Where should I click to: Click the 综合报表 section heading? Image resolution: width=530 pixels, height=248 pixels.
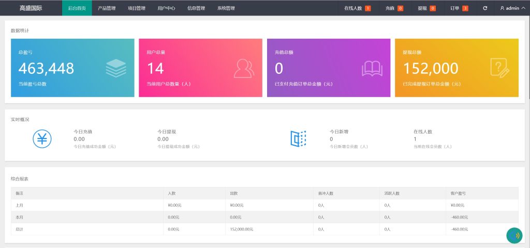(x=20, y=179)
